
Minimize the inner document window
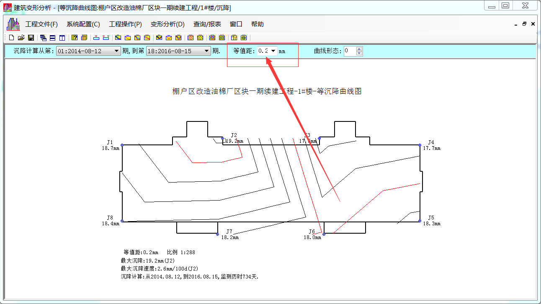click(x=515, y=24)
